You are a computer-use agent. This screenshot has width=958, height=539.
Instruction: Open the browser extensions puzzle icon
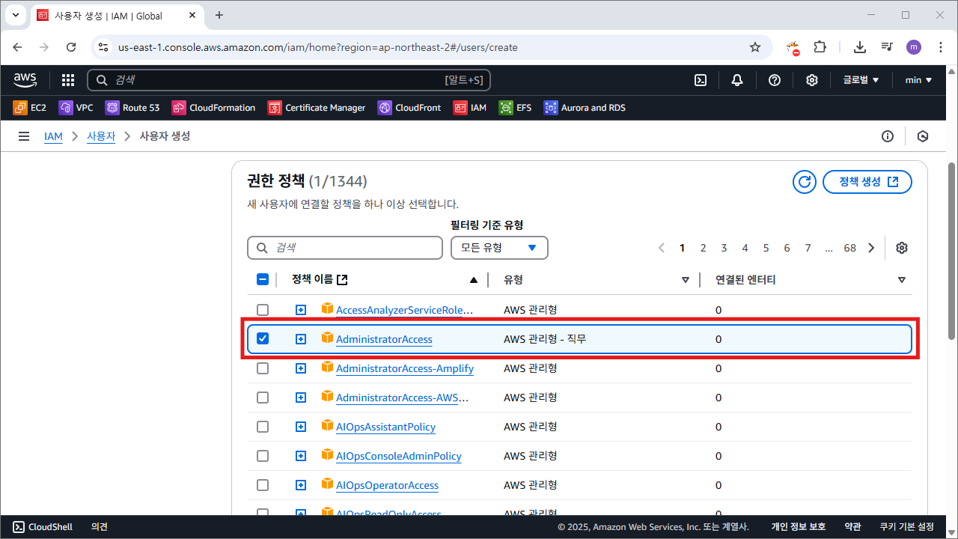(820, 47)
